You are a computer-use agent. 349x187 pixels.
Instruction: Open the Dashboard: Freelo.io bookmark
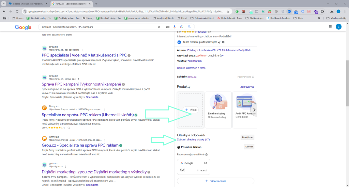278,18
